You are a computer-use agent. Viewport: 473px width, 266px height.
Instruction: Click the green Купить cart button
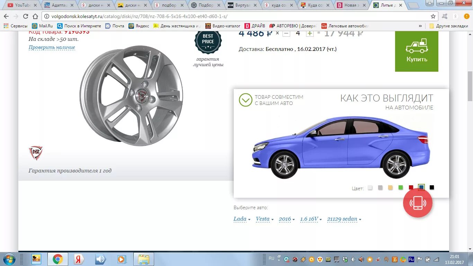click(x=417, y=51)
